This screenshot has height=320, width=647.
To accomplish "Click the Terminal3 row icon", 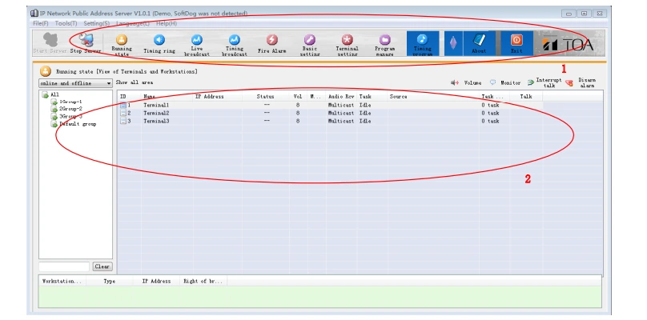I will coord(123,121).
